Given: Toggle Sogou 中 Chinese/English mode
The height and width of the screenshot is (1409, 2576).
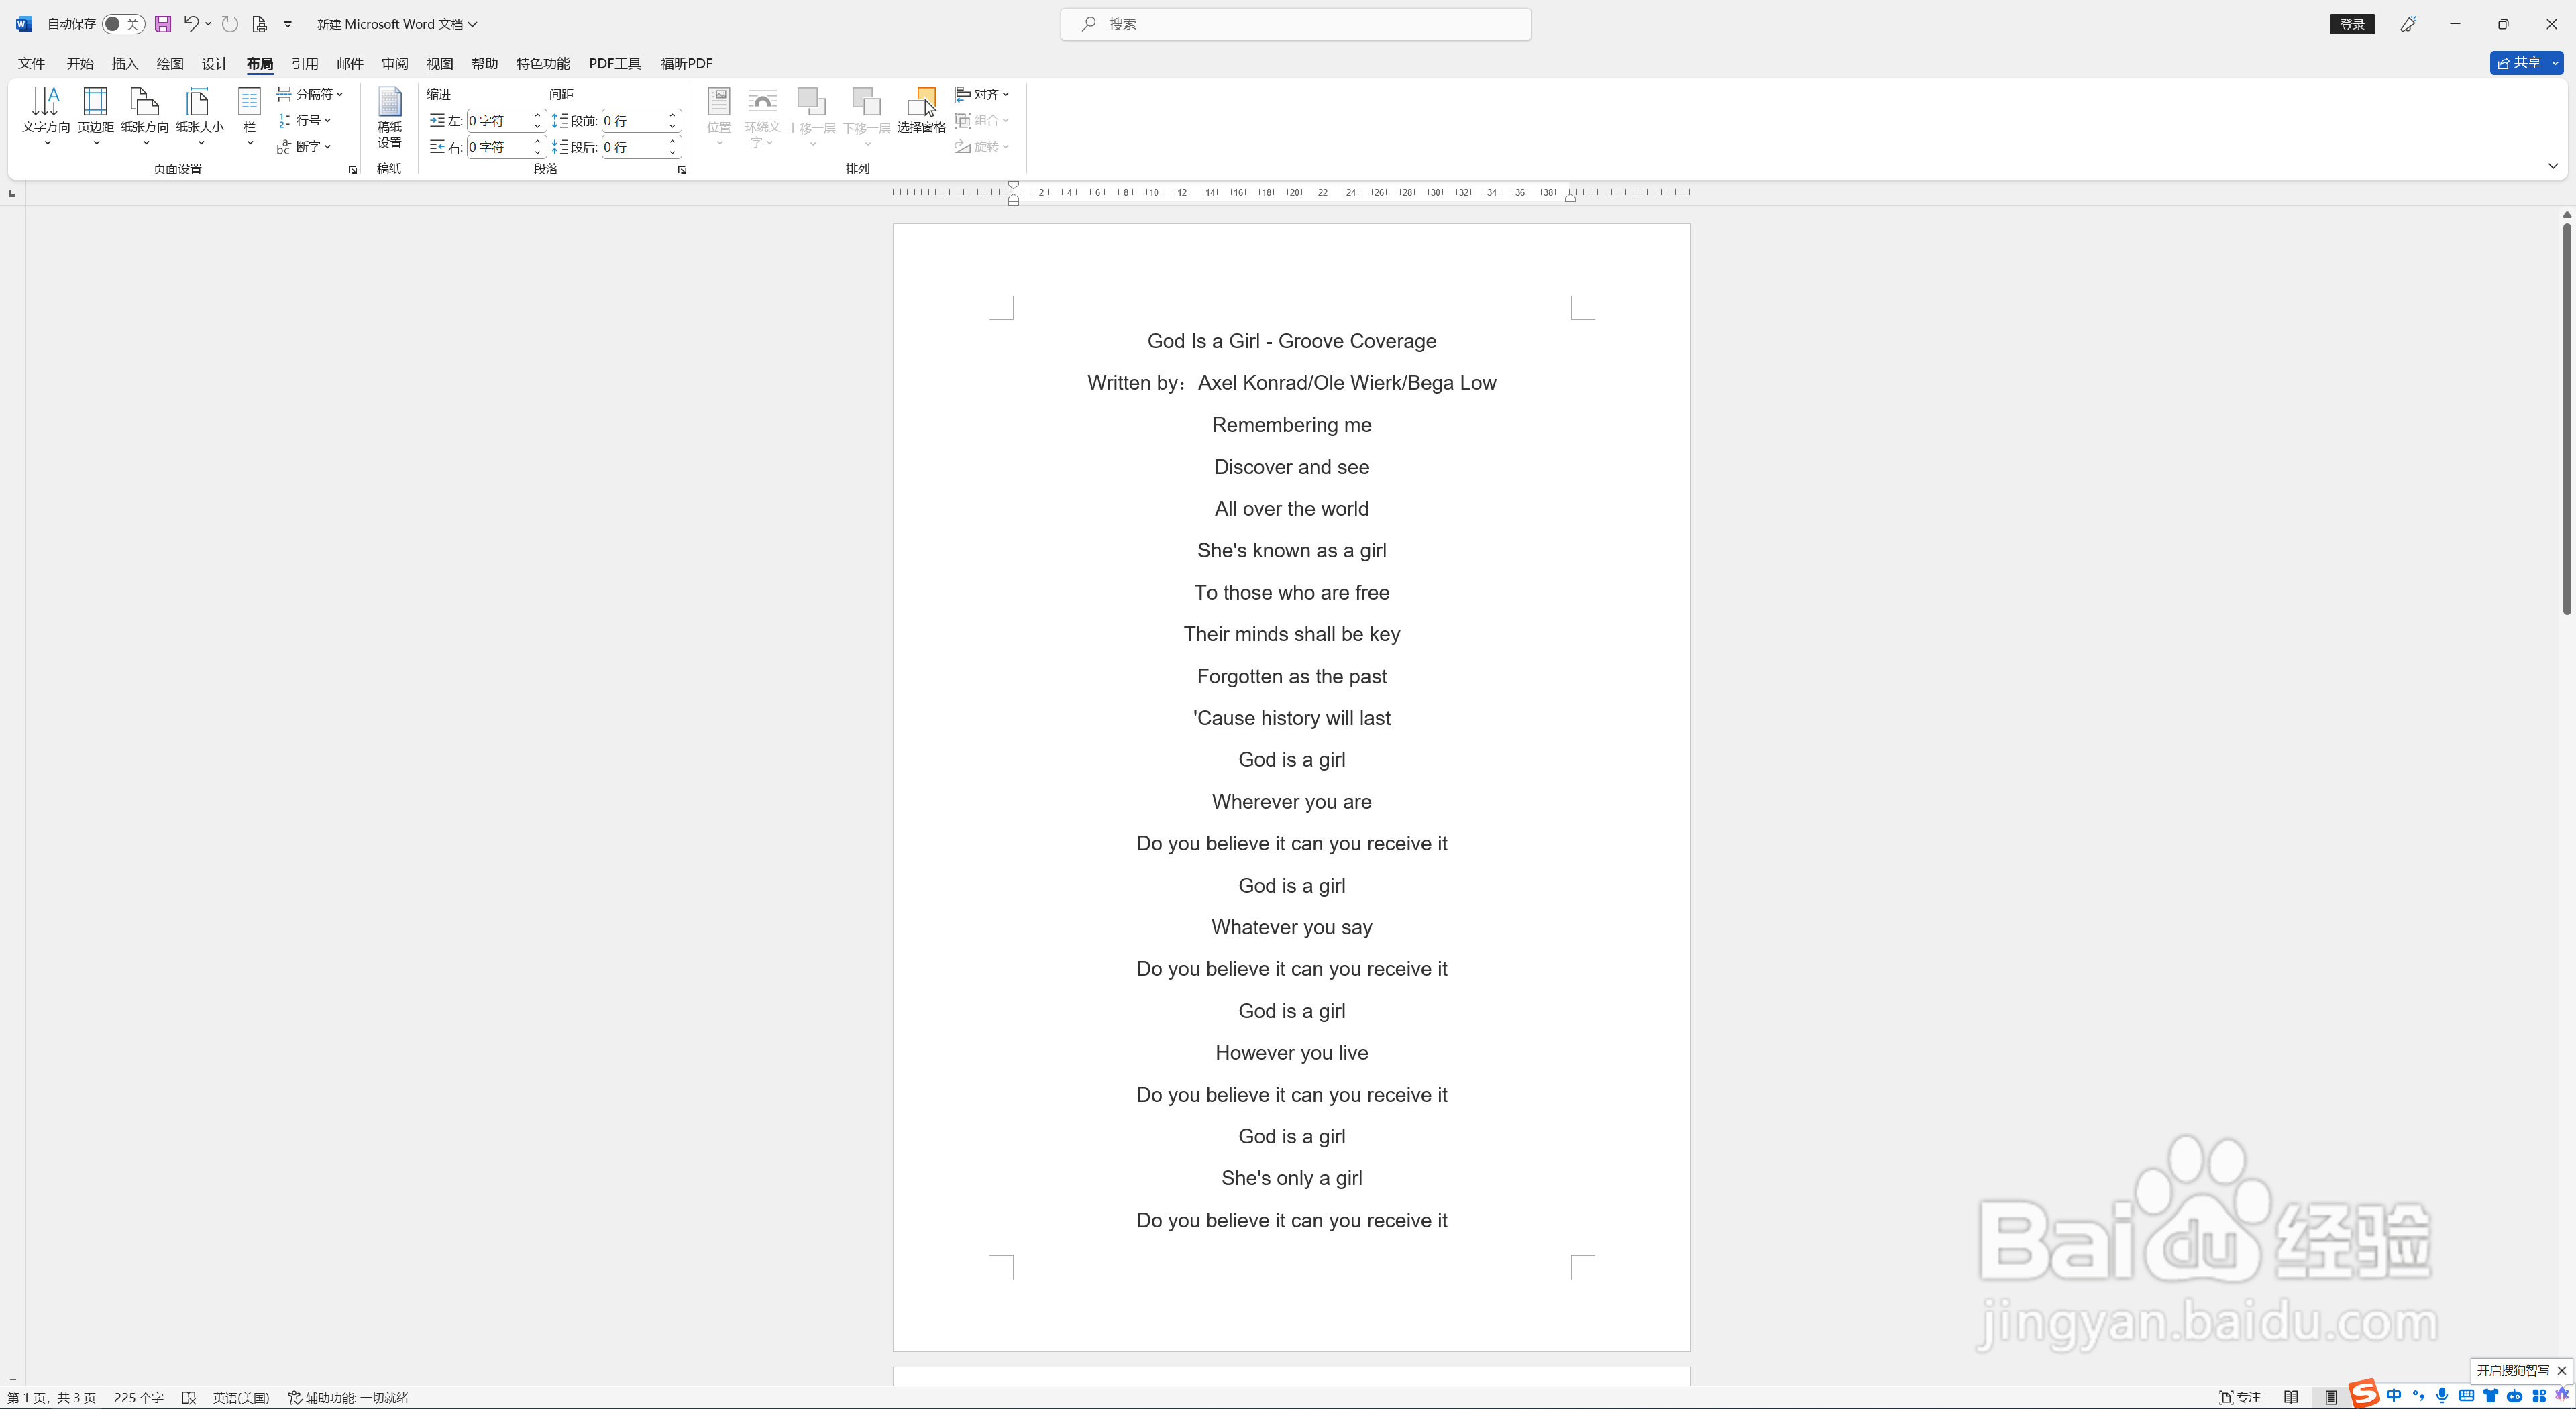Looking at the screenshot, I should [2393, 1396].
